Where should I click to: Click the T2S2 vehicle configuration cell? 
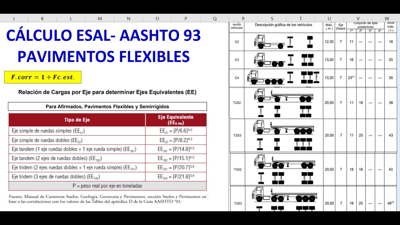pyautogui.click(x=237, y=102)
